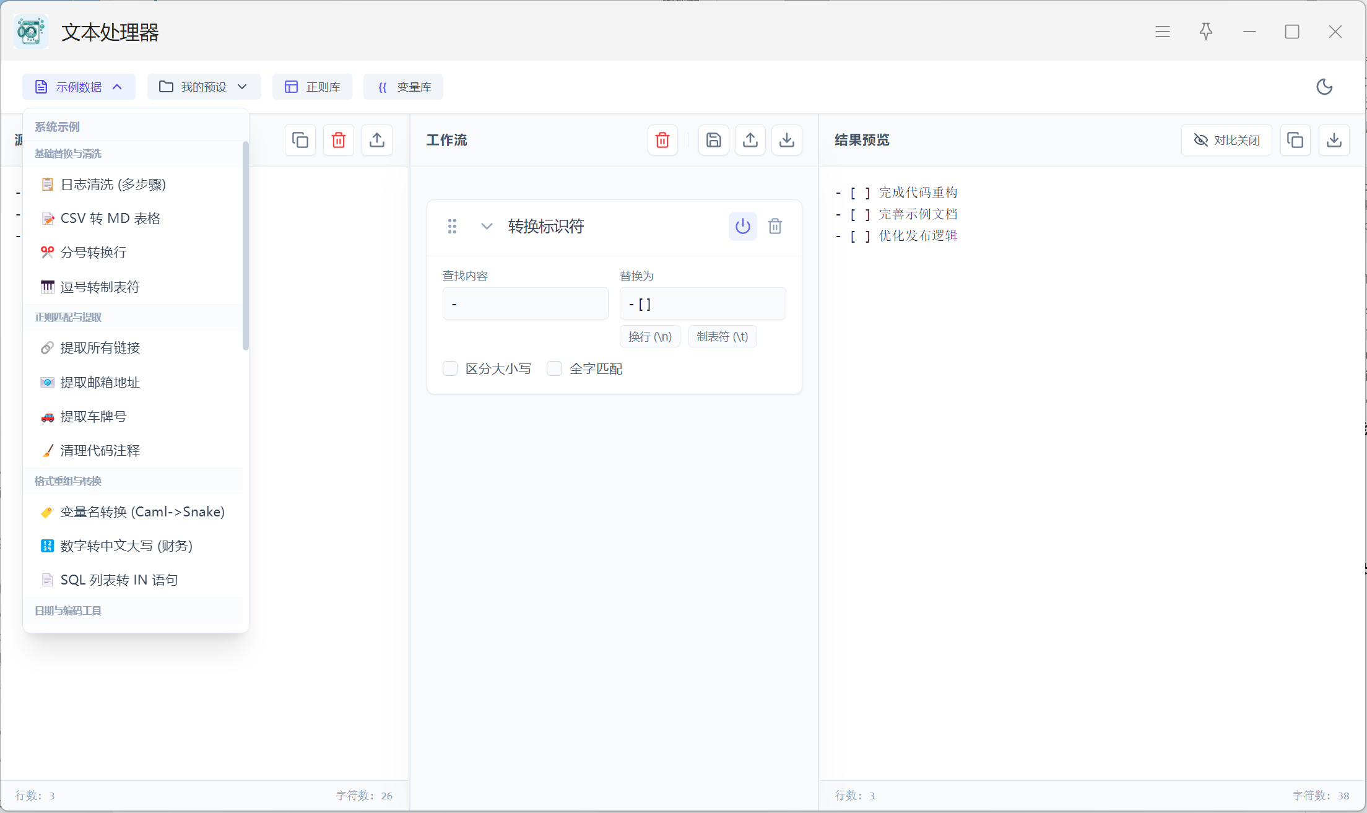
Task: Collapse the 转换标识符 step chevron
Action: [487, 226]
